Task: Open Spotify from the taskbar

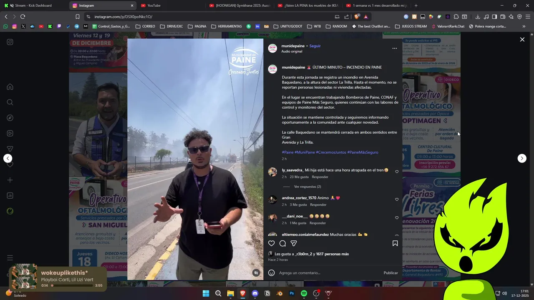Action: pyautogui.click(x=304, y=293)
